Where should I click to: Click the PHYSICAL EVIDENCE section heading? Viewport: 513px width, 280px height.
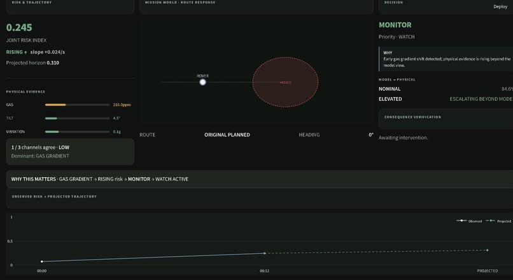click(25, 91)
